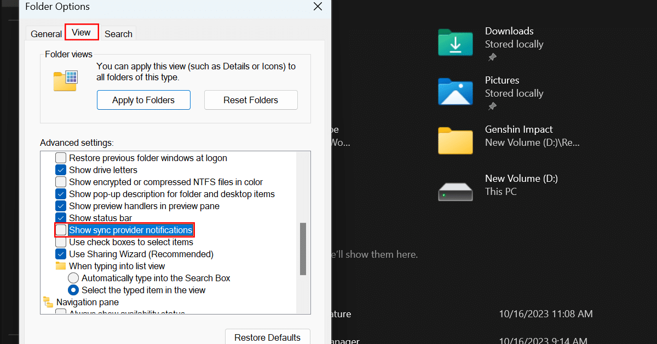Switch to the General tab
This screenshot has height=344, width=657.
point(46,34)
